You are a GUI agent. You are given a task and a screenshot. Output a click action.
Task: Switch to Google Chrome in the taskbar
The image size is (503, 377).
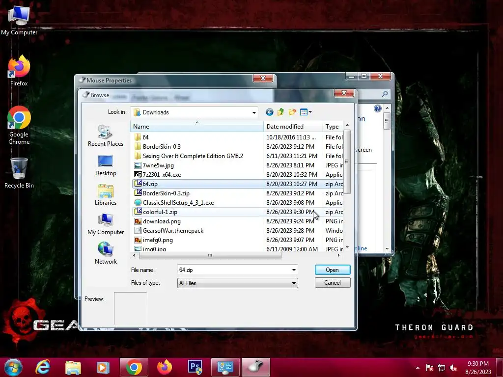coord(134,367)
